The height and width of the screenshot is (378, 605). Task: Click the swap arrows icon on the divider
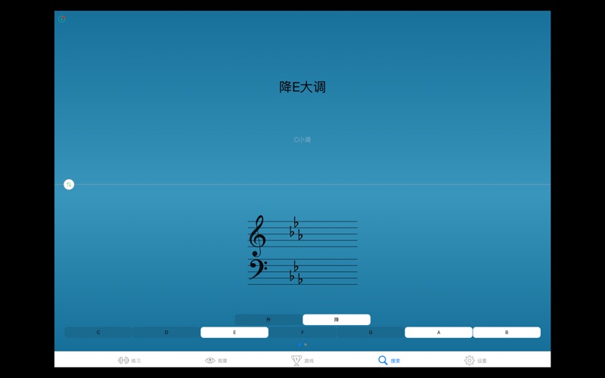(69, 184)
